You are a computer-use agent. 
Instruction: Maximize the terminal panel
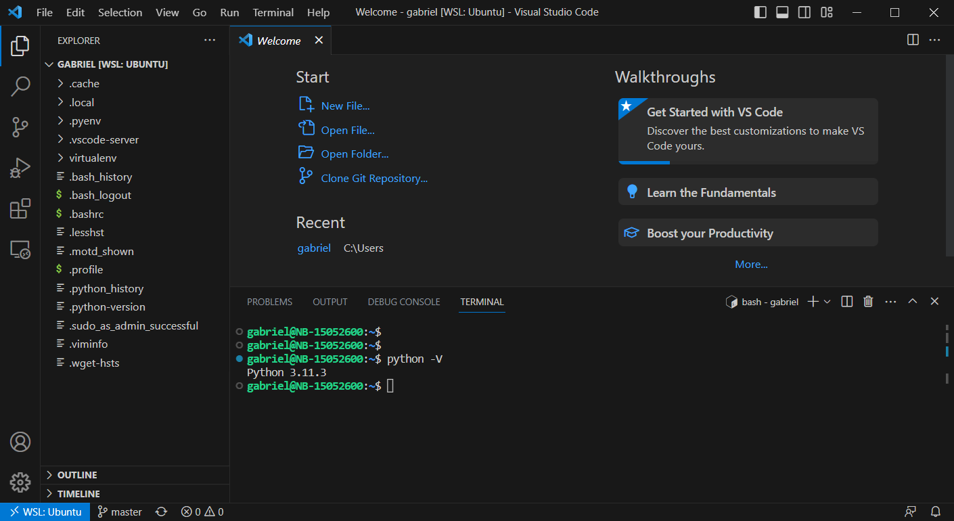(913, 301)
